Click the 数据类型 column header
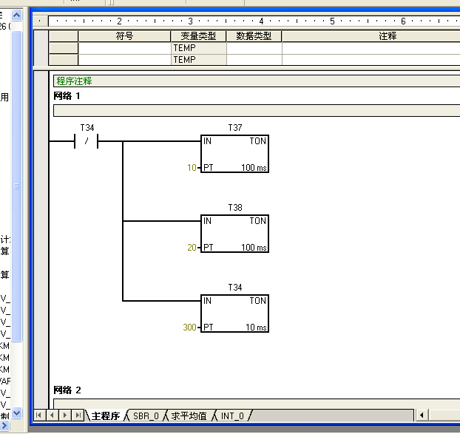This screenshot has width=460, height=434. click(x=254, y=36)
